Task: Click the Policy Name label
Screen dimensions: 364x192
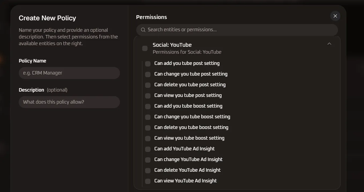Action: (32, 61)
